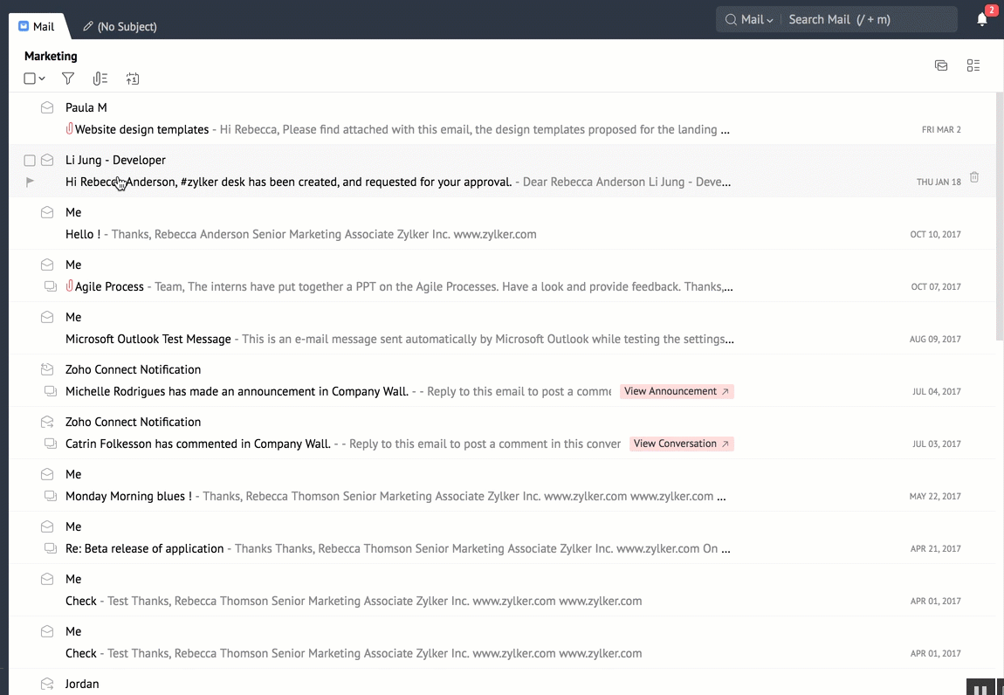This screenshot has height=695, width=1004.
Task: Check the select-all checkbox in toolbar
Action: (x=30, y=79)
